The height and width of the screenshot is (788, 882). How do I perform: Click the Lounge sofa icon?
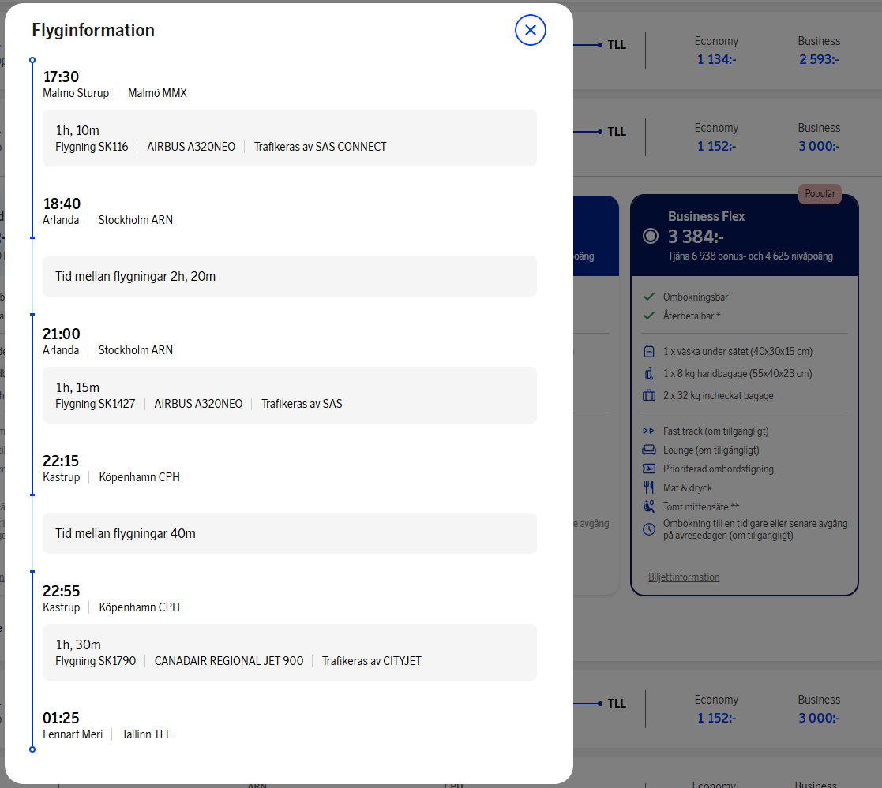pyautogui.click(x=648, y=450)
